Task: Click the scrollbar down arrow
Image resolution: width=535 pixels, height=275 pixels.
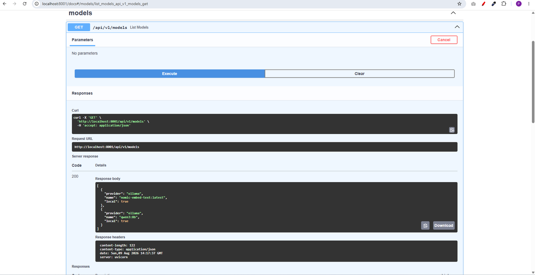Action: (x=533, y=273)
